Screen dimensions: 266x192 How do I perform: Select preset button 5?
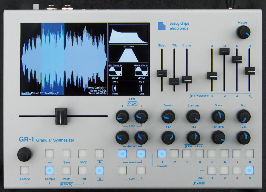(212, 153)
